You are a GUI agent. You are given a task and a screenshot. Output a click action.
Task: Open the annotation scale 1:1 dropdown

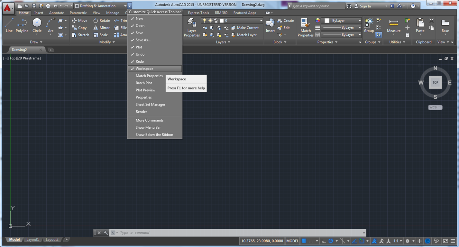(398, 241)
